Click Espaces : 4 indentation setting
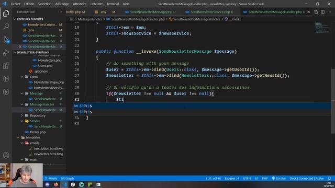 coord(232,179)
